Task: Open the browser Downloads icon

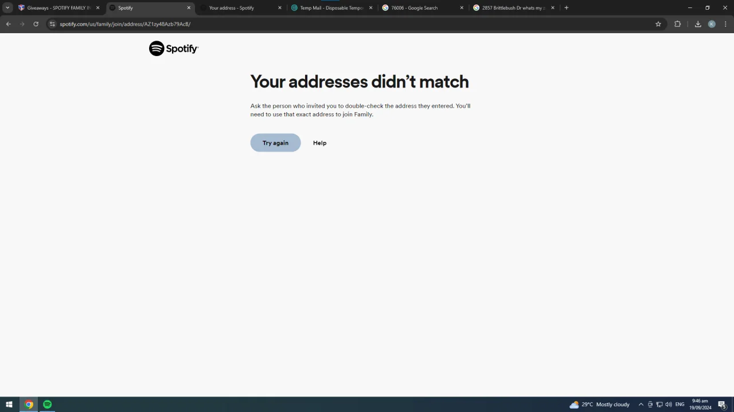Action: (698, 24)
